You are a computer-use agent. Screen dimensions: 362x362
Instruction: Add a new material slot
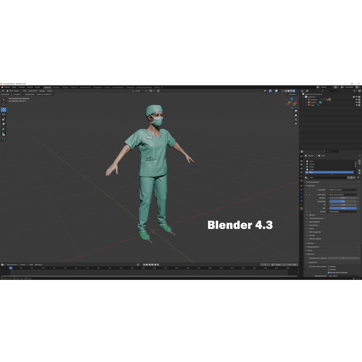[359, 161]
